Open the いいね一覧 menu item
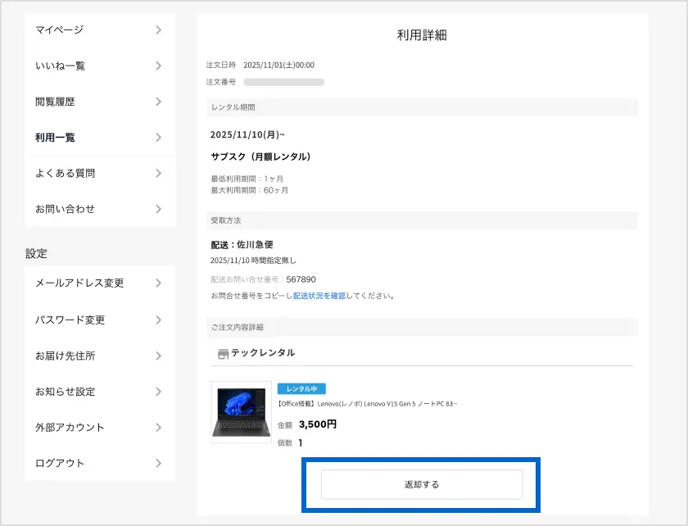Image resolution: width=688 pixels, height=526 pixels. click(100, 66)
